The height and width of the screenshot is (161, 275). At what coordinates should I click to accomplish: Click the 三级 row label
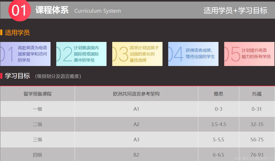pos(38,140)
